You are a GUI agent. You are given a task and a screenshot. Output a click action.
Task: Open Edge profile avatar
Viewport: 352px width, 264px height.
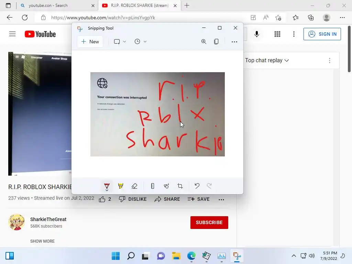327,18
